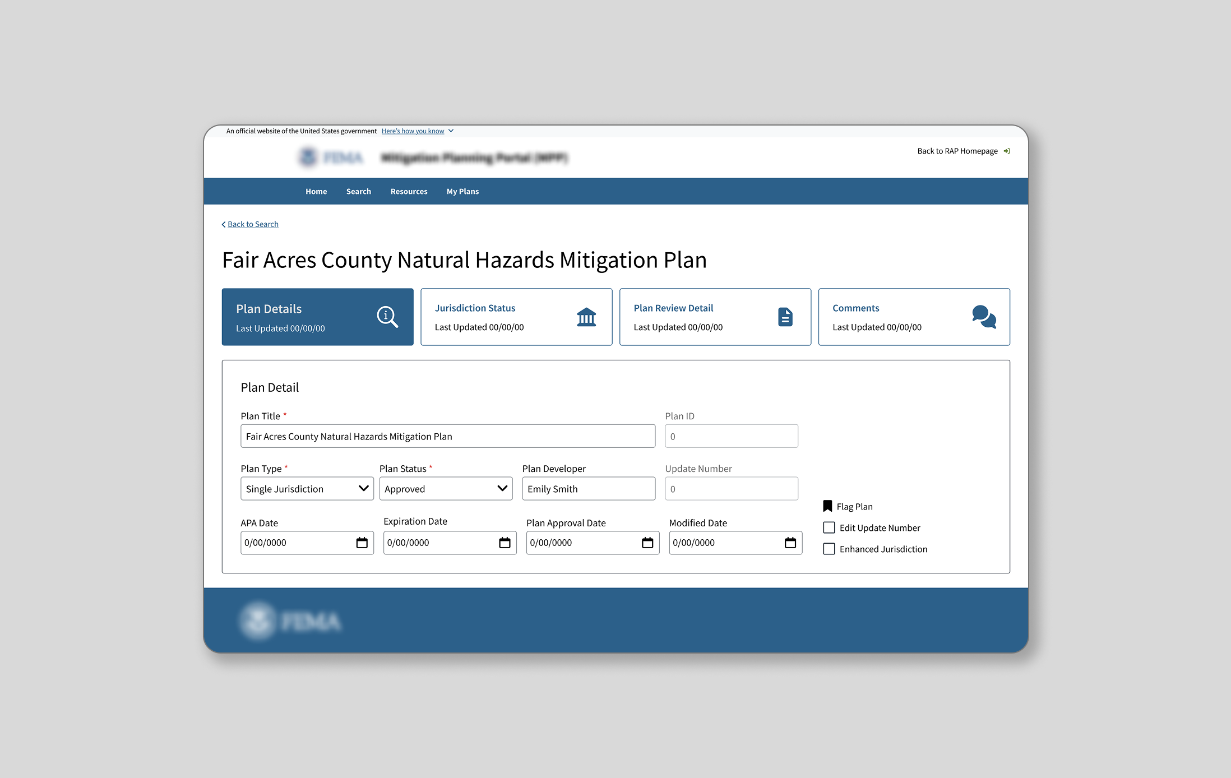Screen dimensions: 1231x778
Task: Click the Flag Plan bookmark icon
Action: pos(827,506)
